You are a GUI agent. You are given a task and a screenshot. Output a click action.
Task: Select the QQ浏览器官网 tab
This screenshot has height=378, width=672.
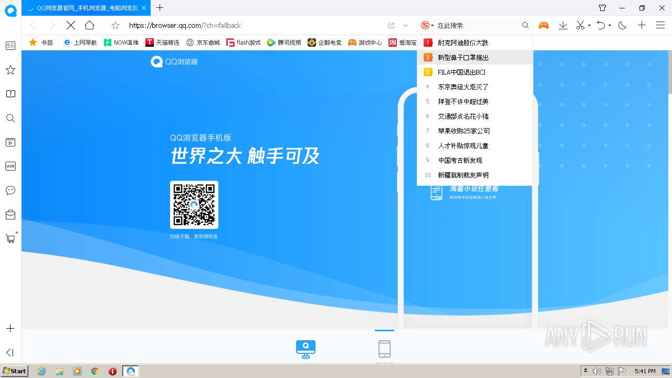click(86, 8)
